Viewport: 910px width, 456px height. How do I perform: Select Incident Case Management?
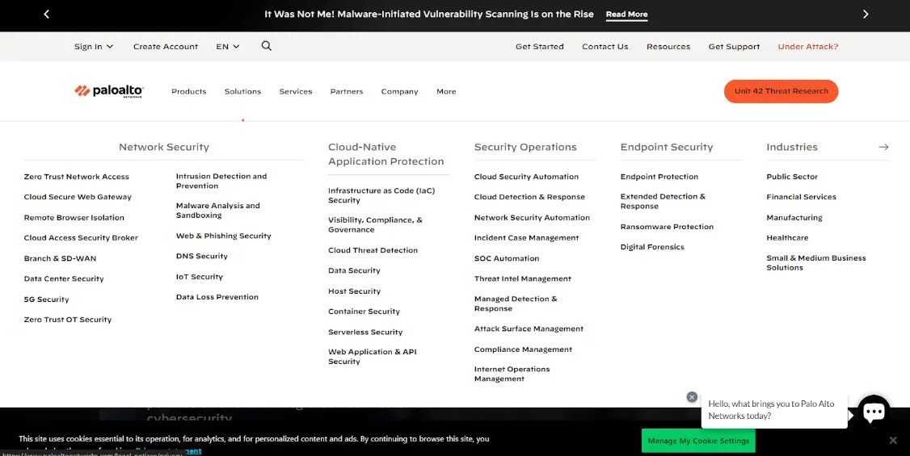tap(526, 238)
